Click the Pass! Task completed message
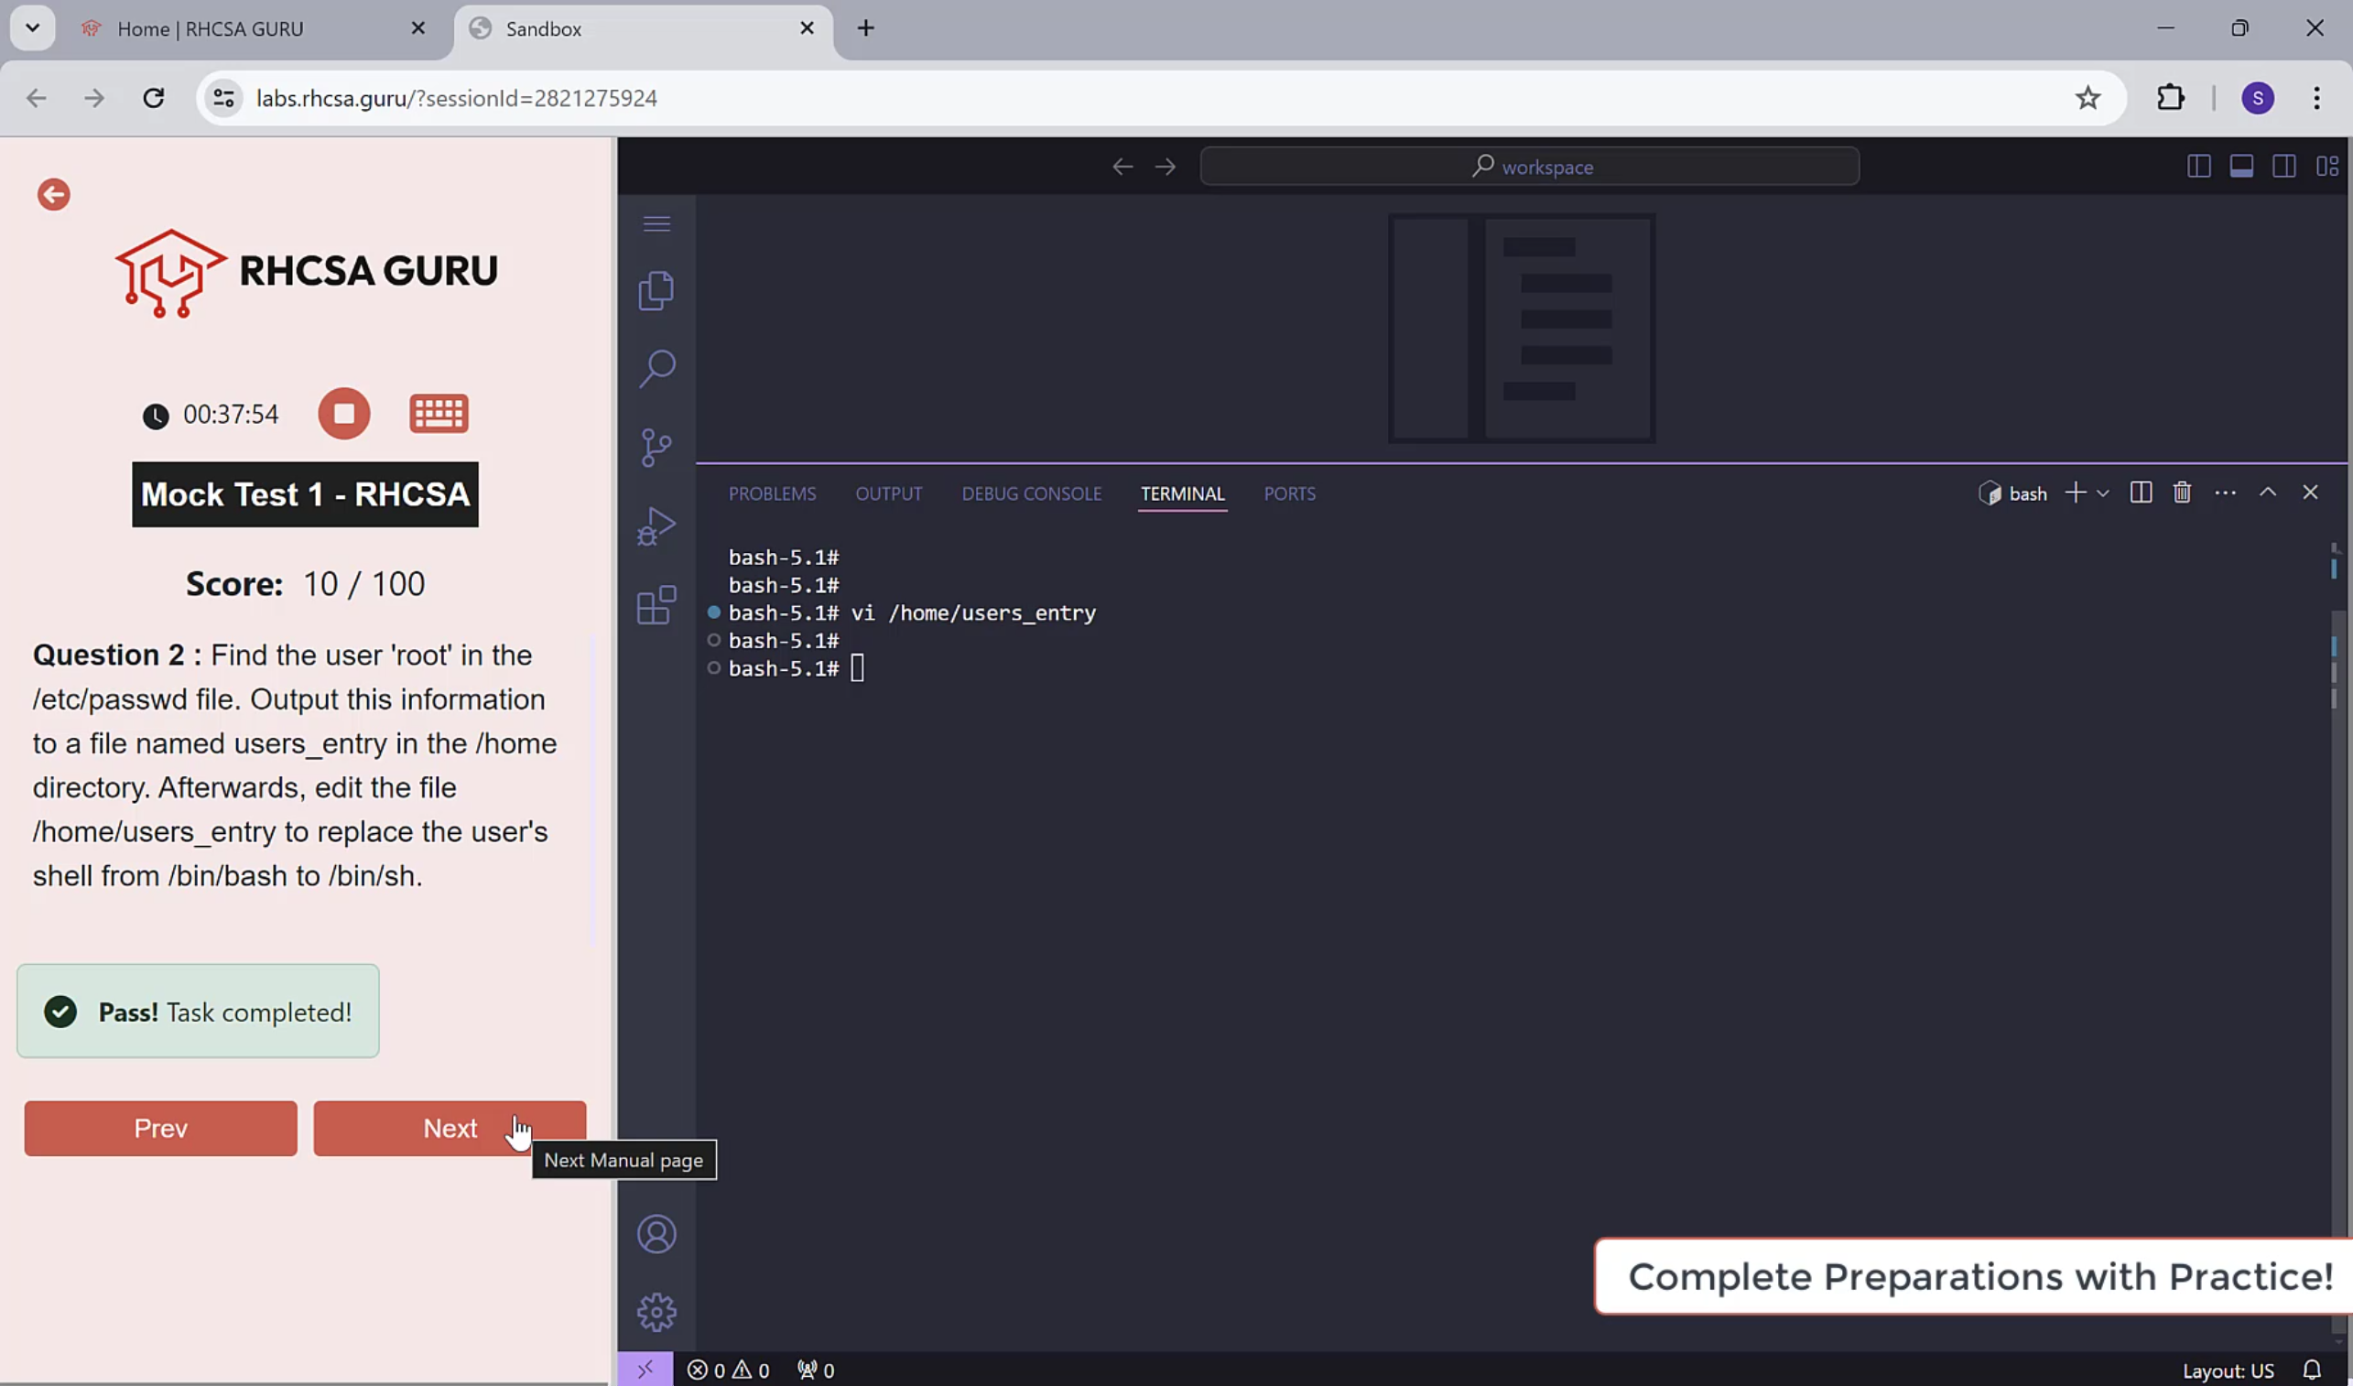 [x=198, y=1012]
